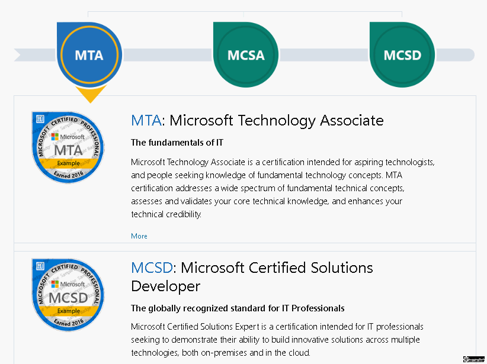The image size is (487, 364).
Task: Open the MTA heading link
Action: point(146,120)
